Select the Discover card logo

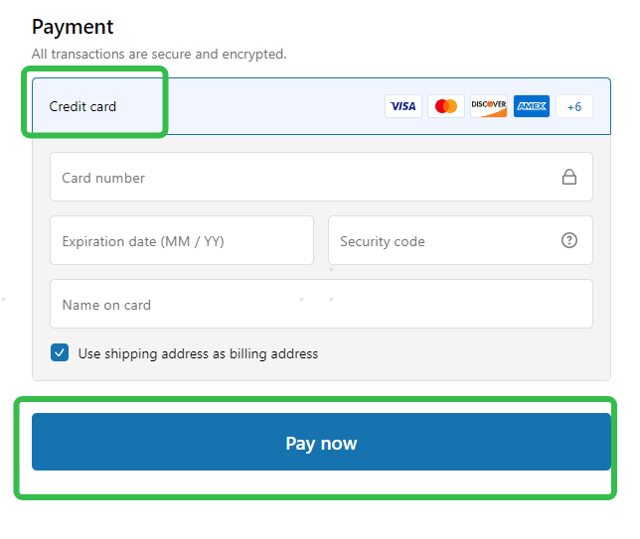[489, 106]
